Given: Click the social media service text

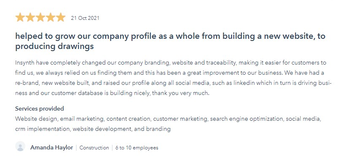Looking at the screenshot, I should point(303,119).
